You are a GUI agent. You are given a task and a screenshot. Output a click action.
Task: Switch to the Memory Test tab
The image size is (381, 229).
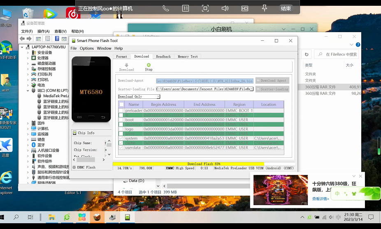[x=188, y=56]
